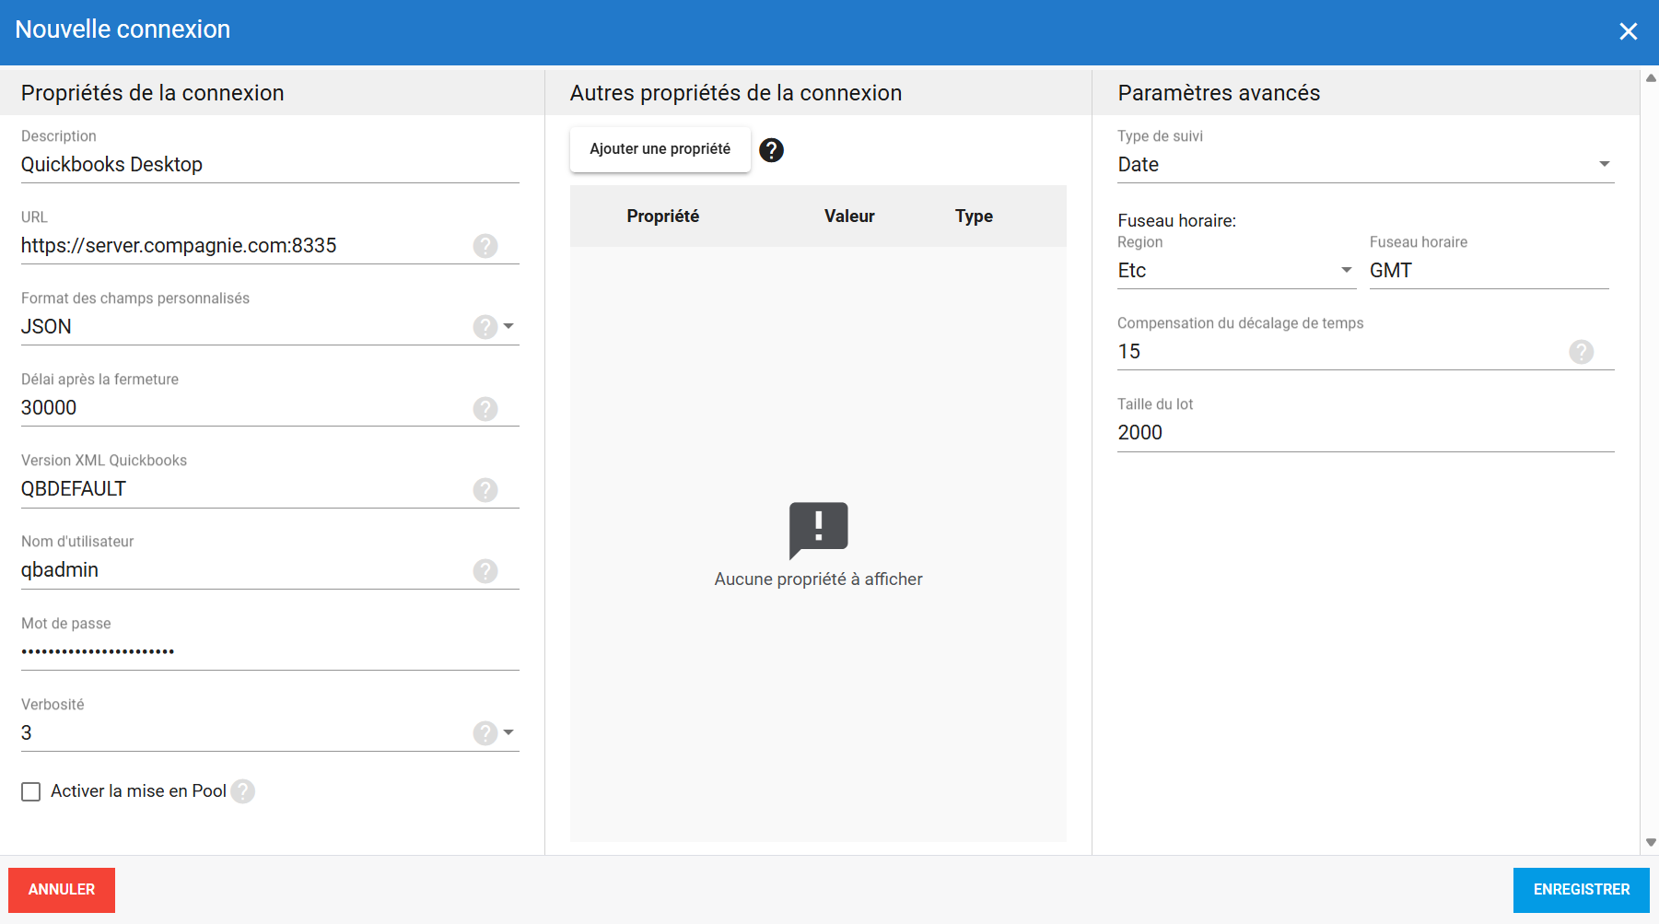The height and width of the screenshot is (924, 1659).
Task: Click the Valeur column header
Action: [849, 216]
